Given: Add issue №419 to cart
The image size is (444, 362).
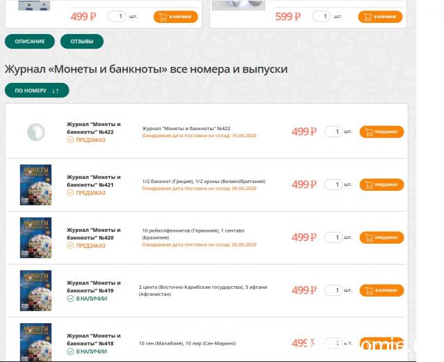Looking at the screenshot, I should [381, 290].
